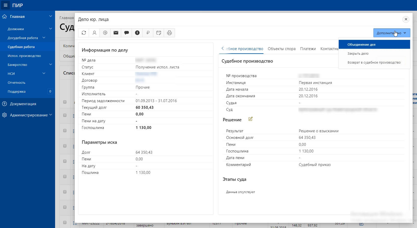Expand the НСИ submenu chevron
The image size is (417, 228).
(44, 74)
